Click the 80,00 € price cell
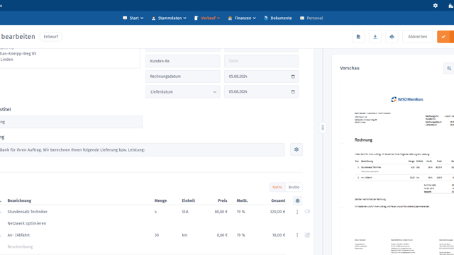Image resolution: width=454 pixels, height=255 pixels. coord(221,212)
